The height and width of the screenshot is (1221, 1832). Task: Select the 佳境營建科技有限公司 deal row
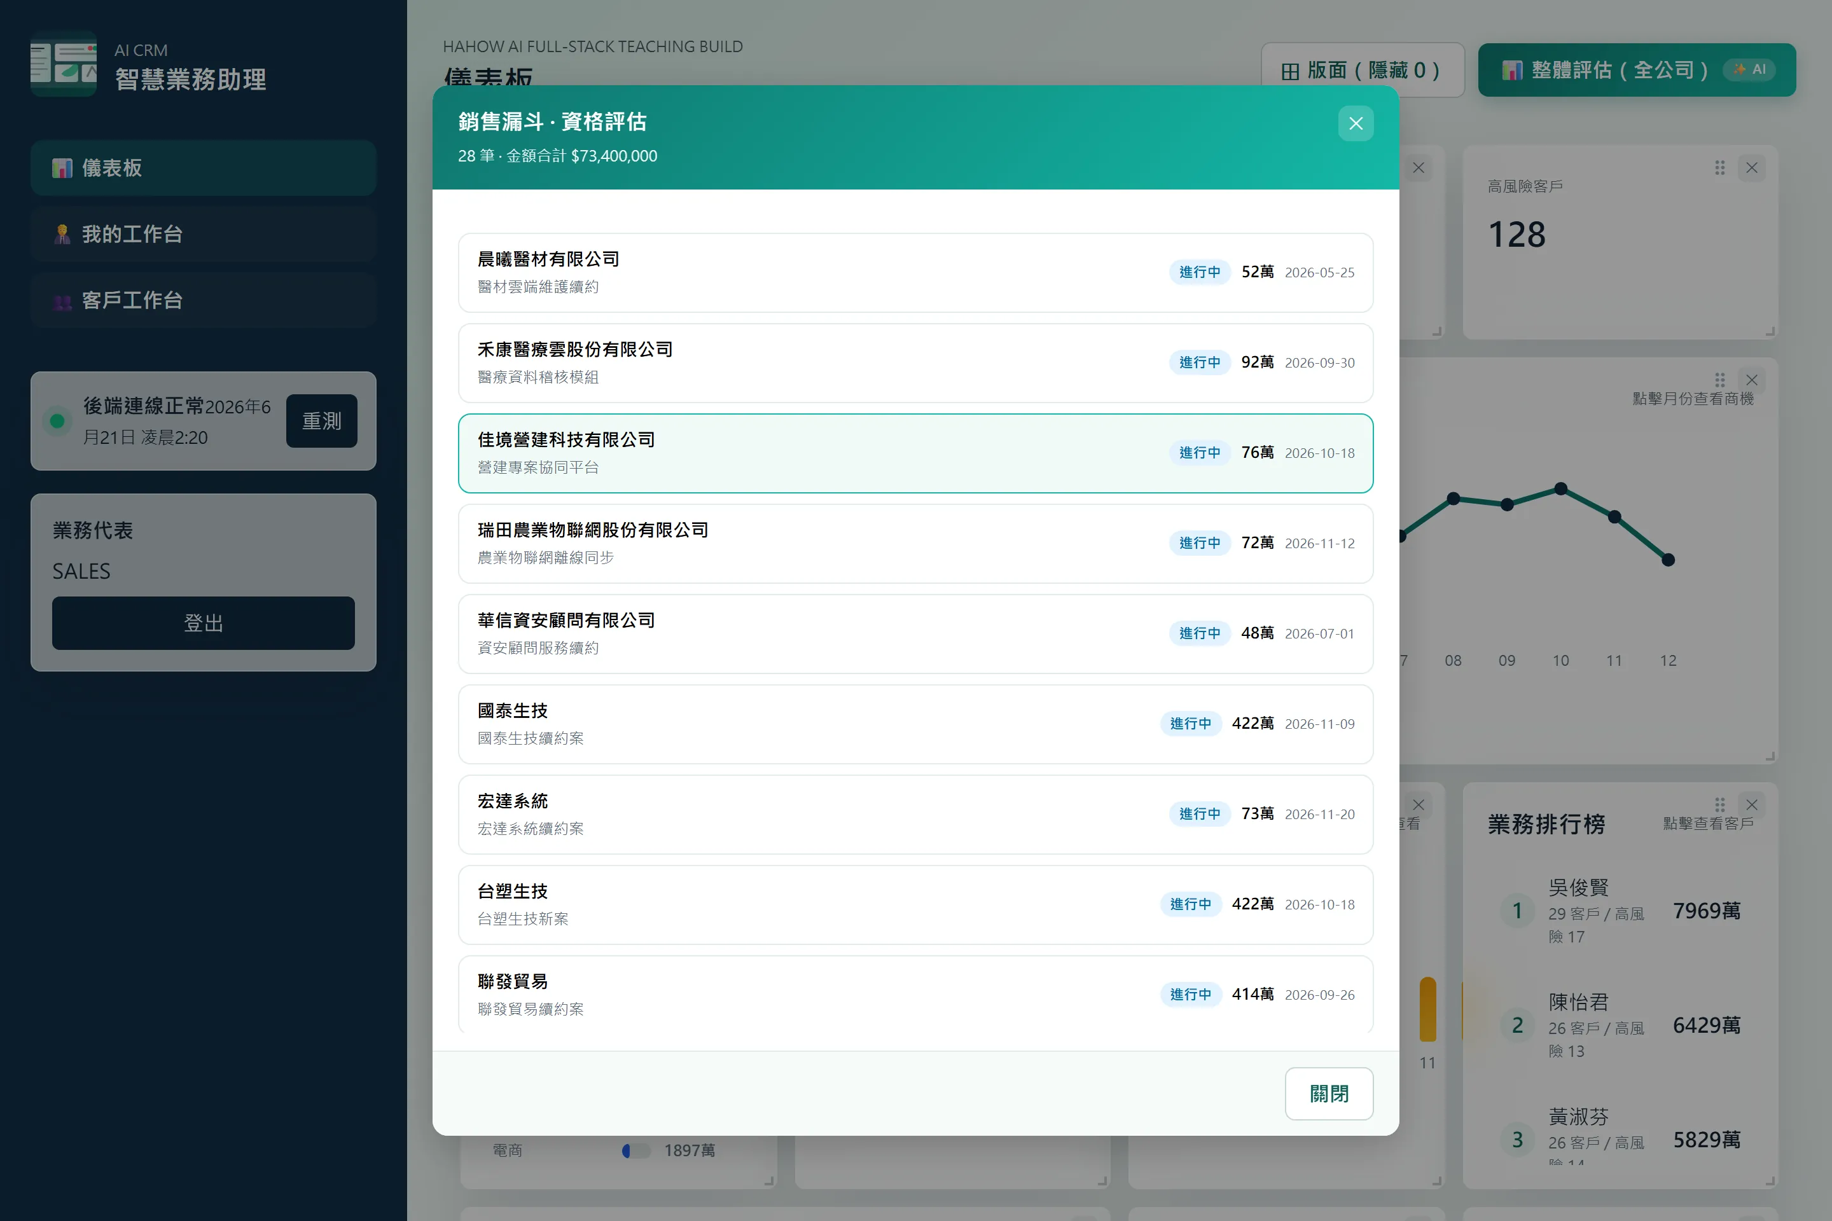point(915,453)
